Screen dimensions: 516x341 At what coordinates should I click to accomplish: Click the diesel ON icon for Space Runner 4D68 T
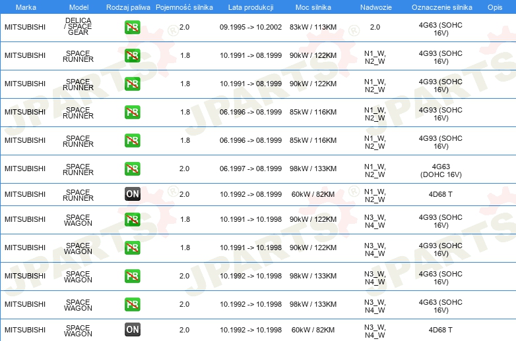(132, 194)
